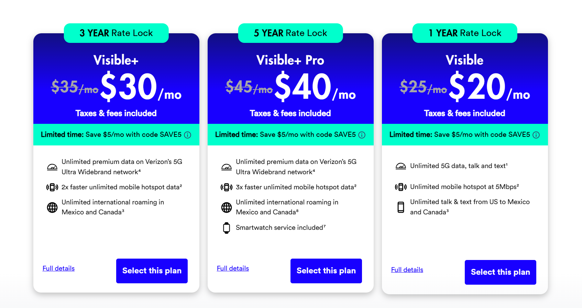This screenshot has width=582, height=308.
Task: Select the Visible+ $30 plan
Action: [152, 271]
